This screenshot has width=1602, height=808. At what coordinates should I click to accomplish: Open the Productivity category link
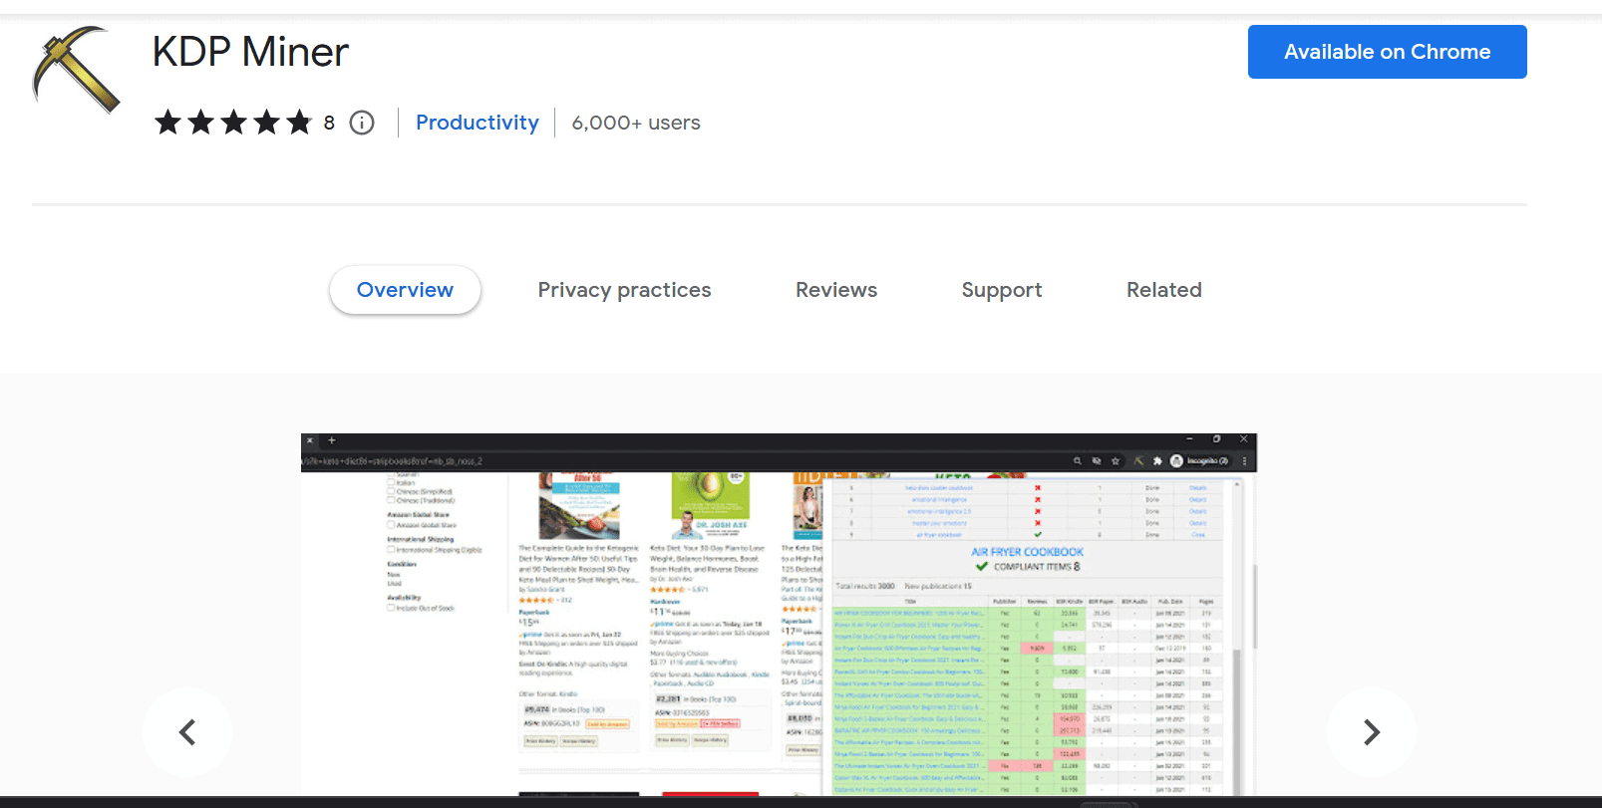tap(477, 123)
